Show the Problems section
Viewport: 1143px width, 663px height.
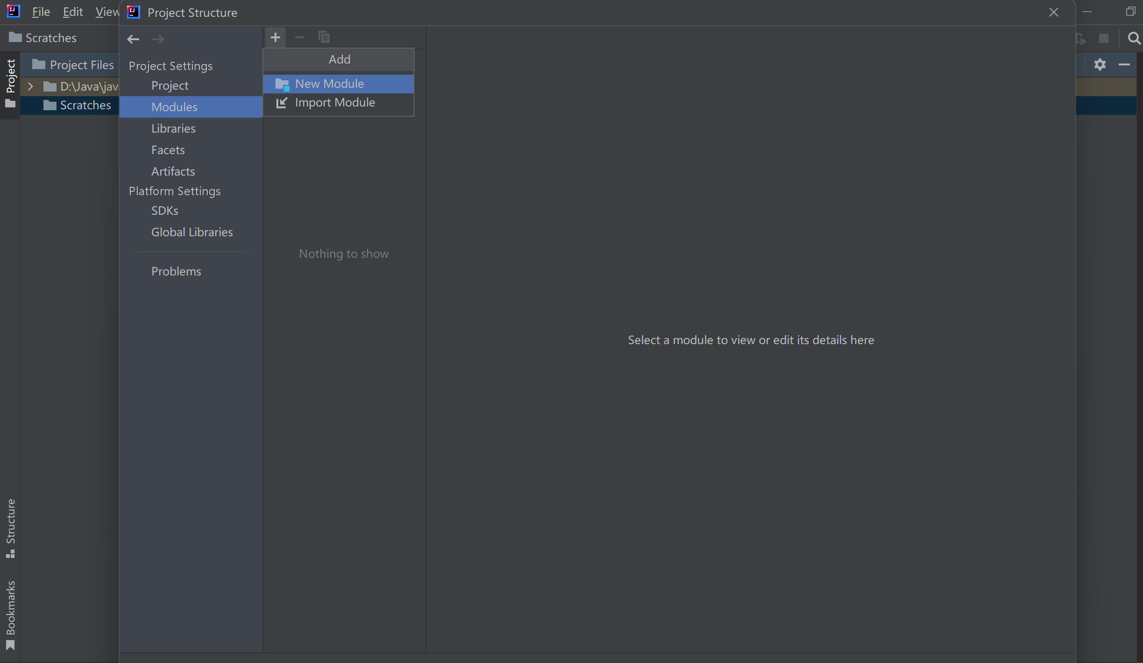click(176, 271)
